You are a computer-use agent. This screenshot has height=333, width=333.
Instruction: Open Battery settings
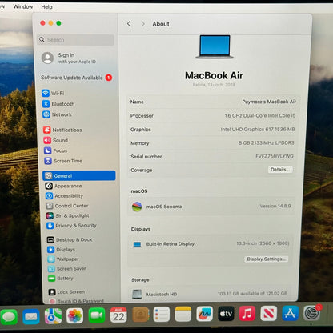[x=61, y=278]
